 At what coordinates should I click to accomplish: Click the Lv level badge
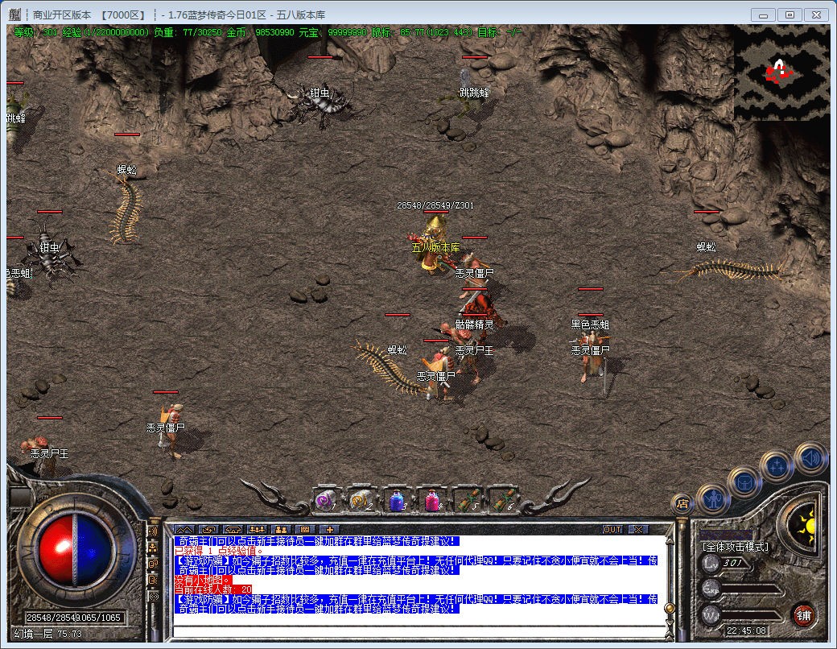tap(711, 563)
